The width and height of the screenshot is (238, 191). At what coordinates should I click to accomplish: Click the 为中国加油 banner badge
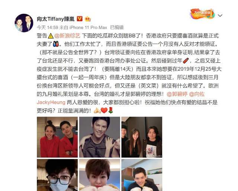pyautogui.click(x=202, y=14)
